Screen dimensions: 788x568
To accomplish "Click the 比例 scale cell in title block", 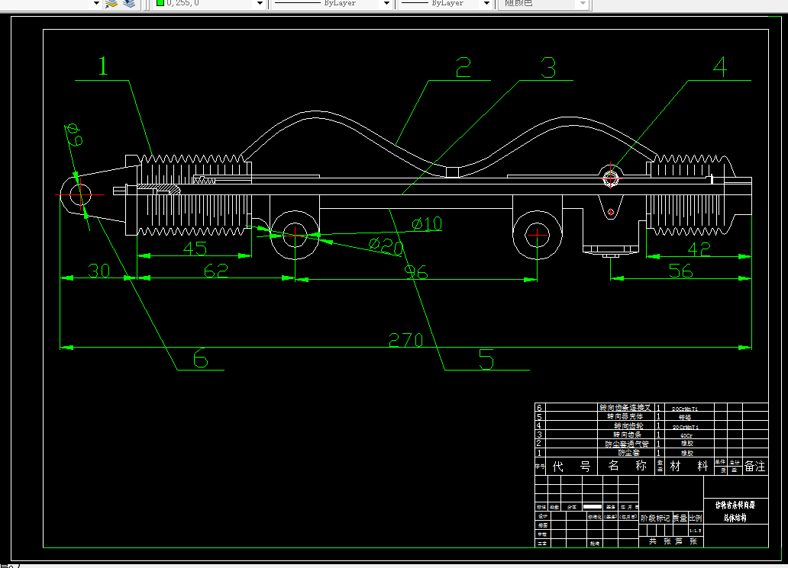I will (696, 518).
